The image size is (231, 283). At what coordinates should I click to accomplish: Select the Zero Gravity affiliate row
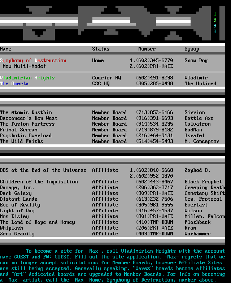(x=17, y=234)
